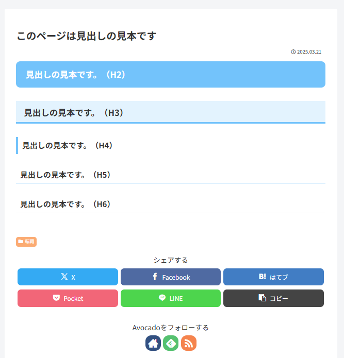Share the post on X
344x358 pixels.
[68, 277]
